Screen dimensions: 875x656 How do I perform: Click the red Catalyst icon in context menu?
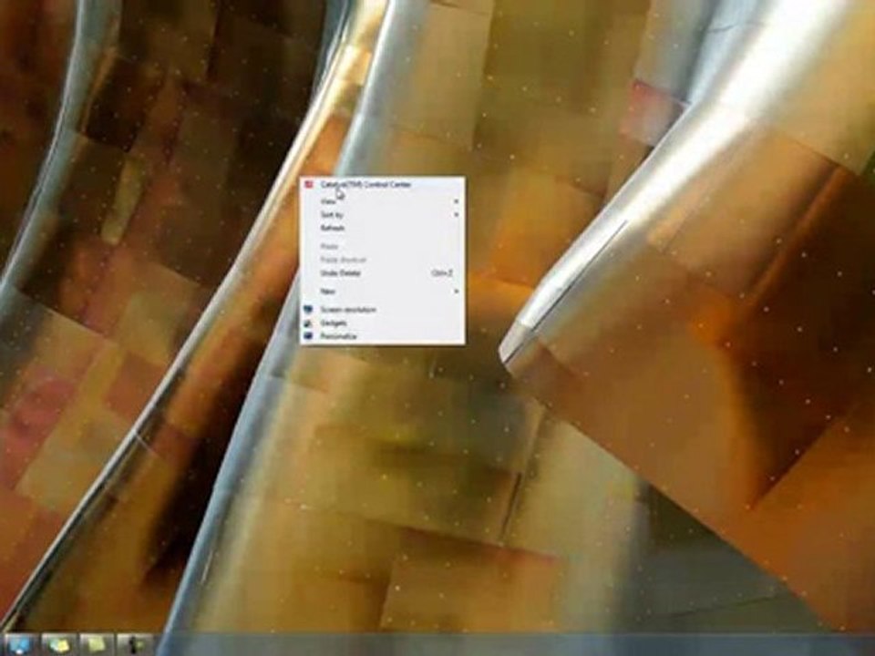pyautogui.click(x=309, y=184)
